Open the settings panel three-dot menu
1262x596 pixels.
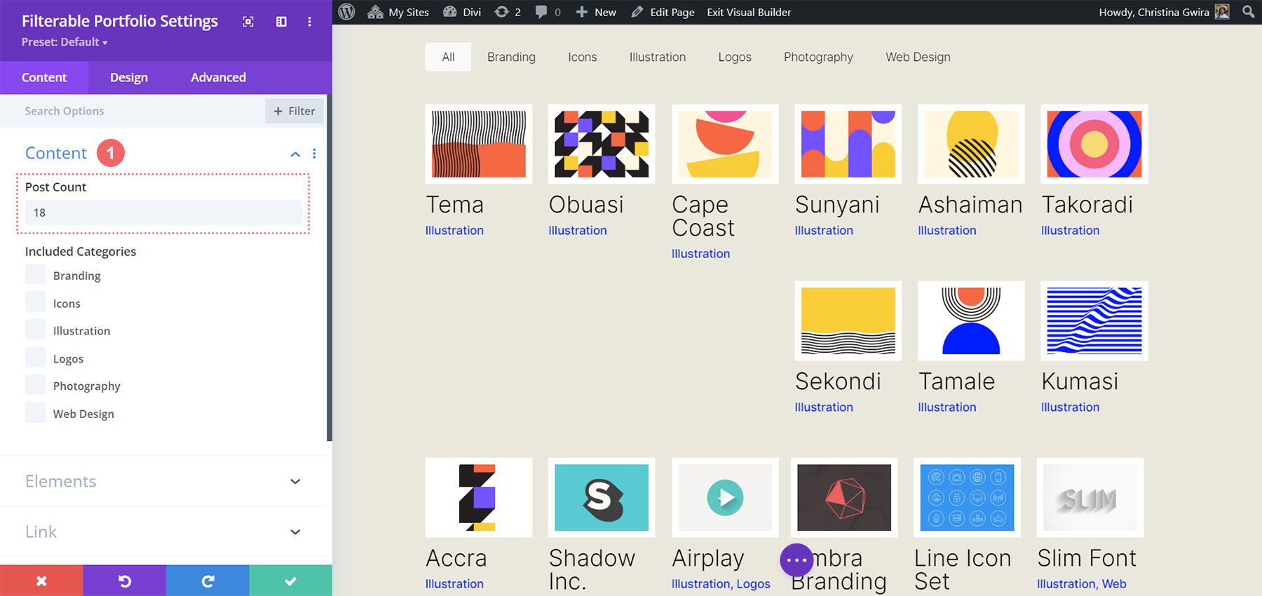(x=309, y=22)
